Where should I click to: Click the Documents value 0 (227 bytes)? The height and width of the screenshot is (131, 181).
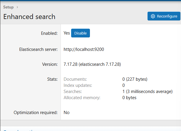pos(135,79)
